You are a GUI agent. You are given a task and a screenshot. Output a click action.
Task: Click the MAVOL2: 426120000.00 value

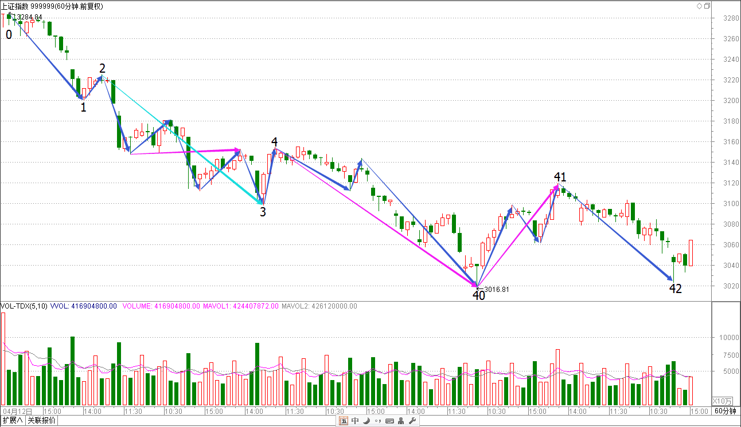click(319, 306)
